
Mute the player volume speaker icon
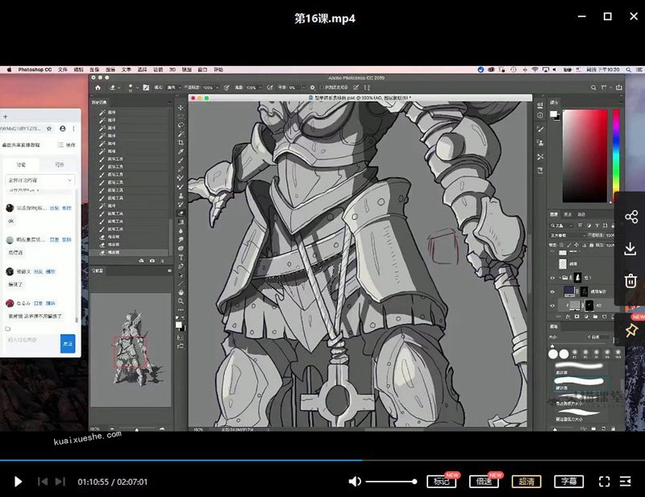click(x=355, y=482)
